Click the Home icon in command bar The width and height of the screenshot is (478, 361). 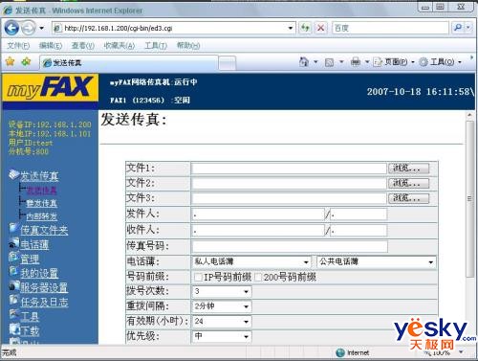[x=304, y=61]
